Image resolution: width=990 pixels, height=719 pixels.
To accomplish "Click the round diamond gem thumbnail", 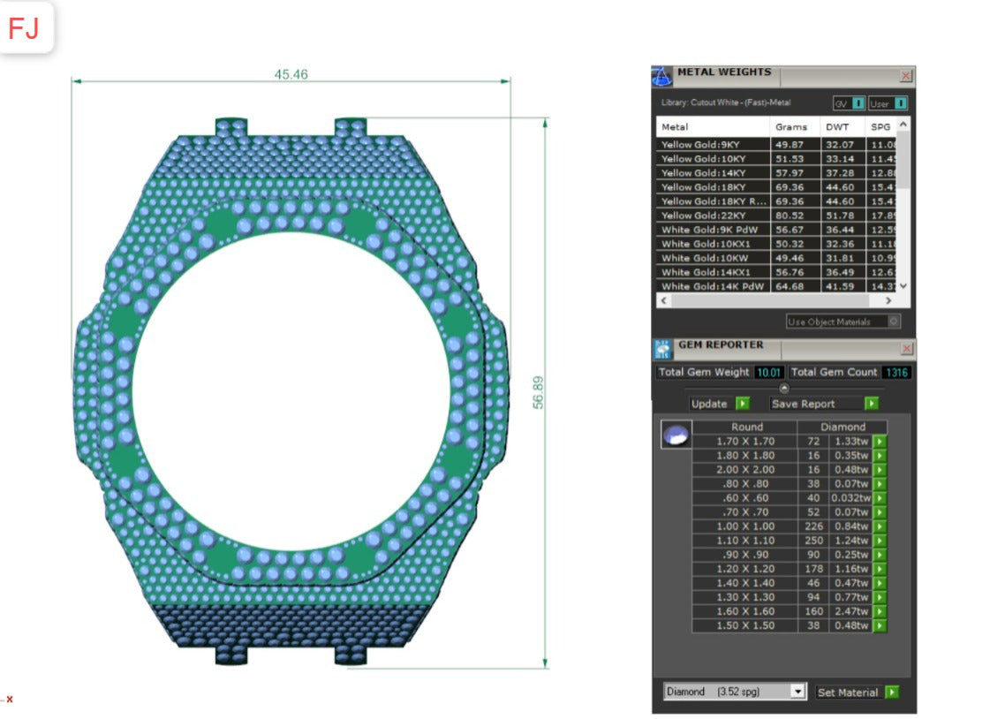I will click(x=676, y=435).
